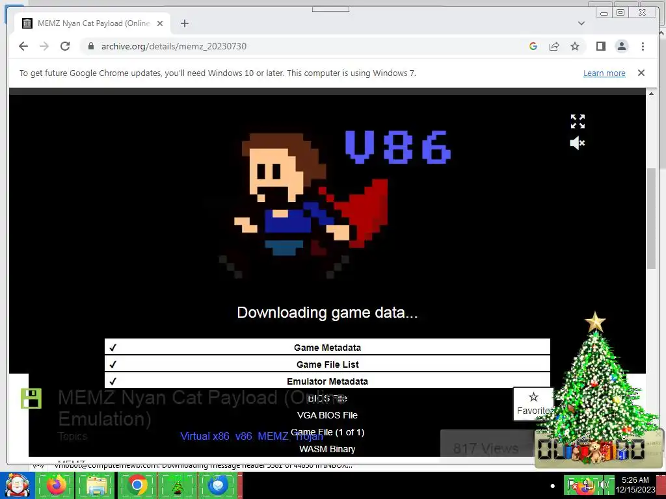This screenshot has height=499, width=666.
Task: Toggle fullscreen for the v86 emulator
Action: [578, 122]
